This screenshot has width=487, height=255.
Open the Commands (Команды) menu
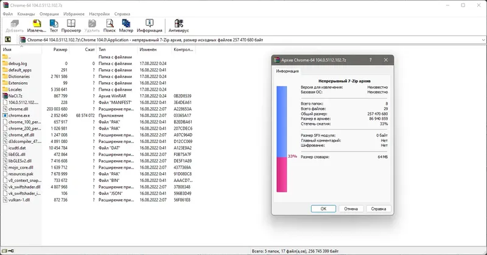tap(26, 14)
